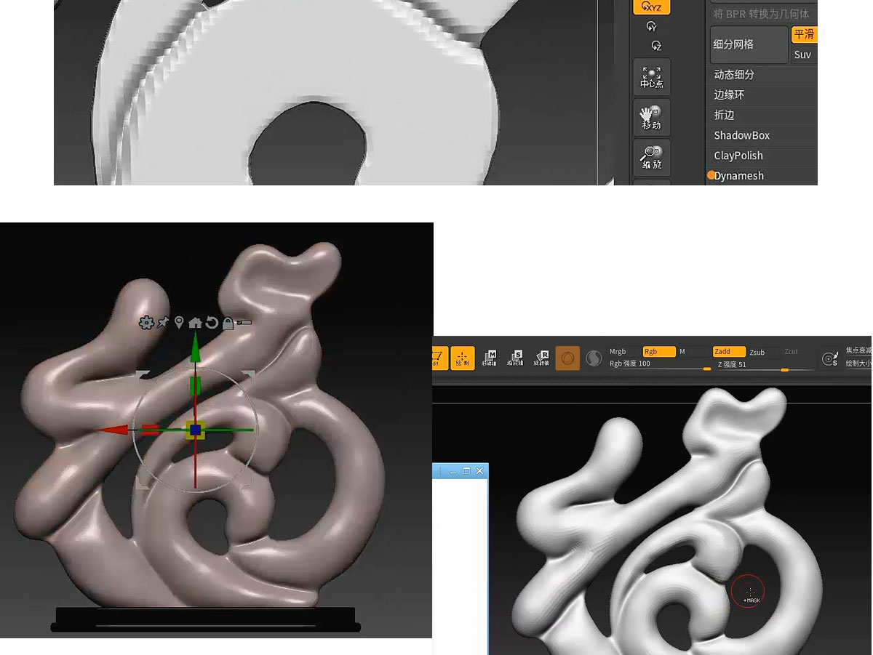Toggle the 平滑 smooth option

(x=804, y=35)
